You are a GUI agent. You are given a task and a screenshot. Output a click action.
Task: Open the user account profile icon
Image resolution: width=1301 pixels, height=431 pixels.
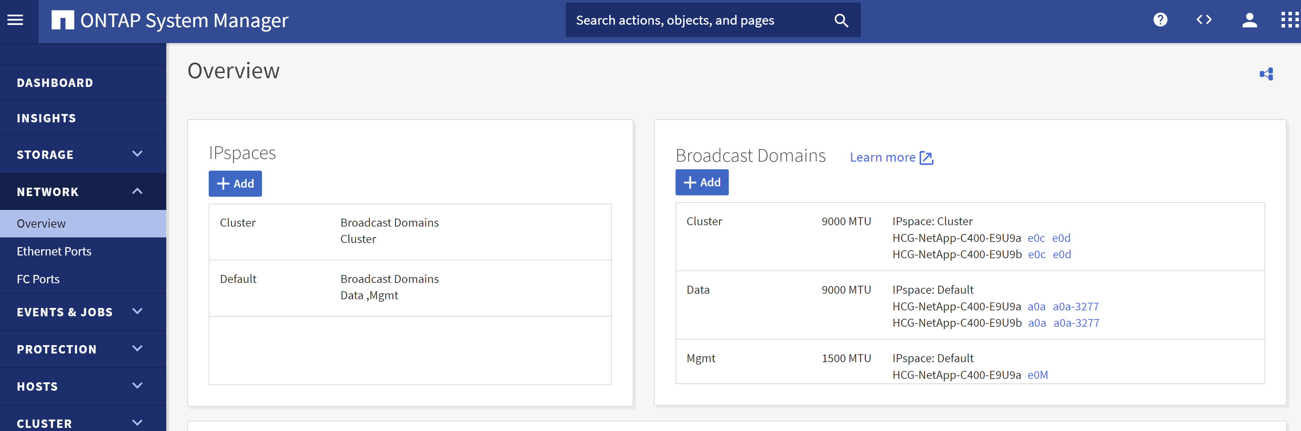point(1248,20)
